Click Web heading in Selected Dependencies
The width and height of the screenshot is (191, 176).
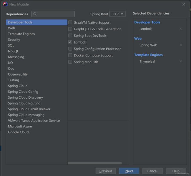[138, 39]
